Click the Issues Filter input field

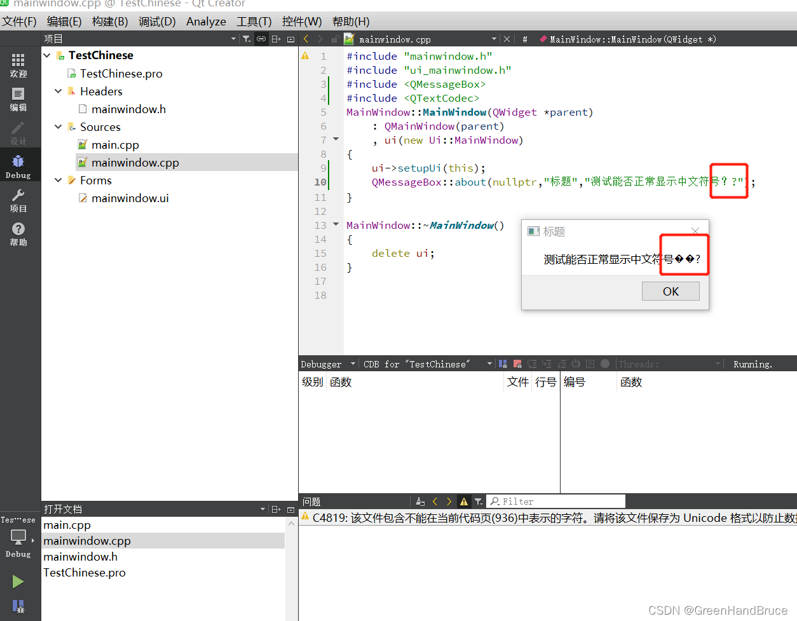[x=556, y=502]
